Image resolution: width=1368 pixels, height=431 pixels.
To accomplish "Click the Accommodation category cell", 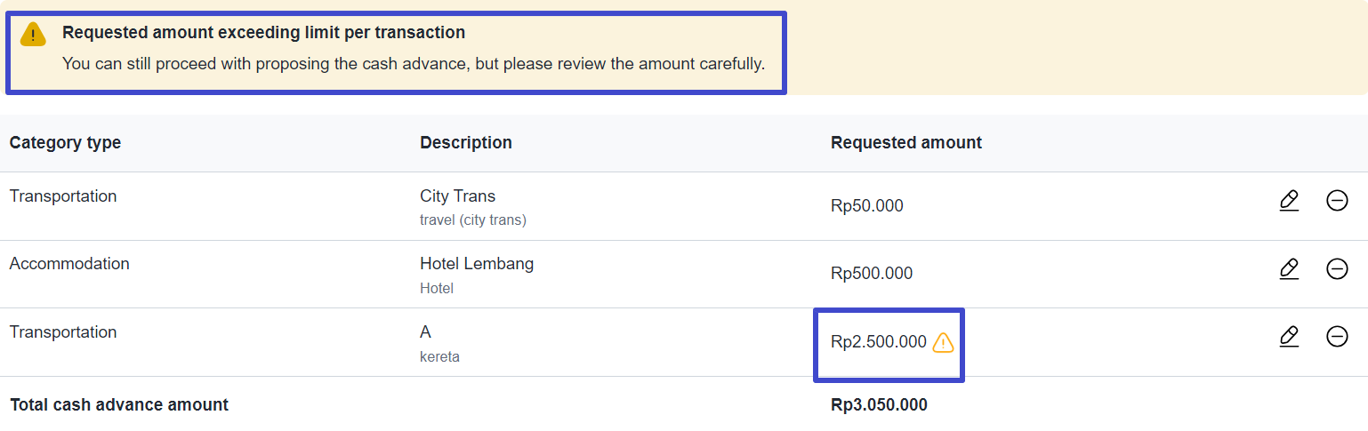I will [69, 264].
